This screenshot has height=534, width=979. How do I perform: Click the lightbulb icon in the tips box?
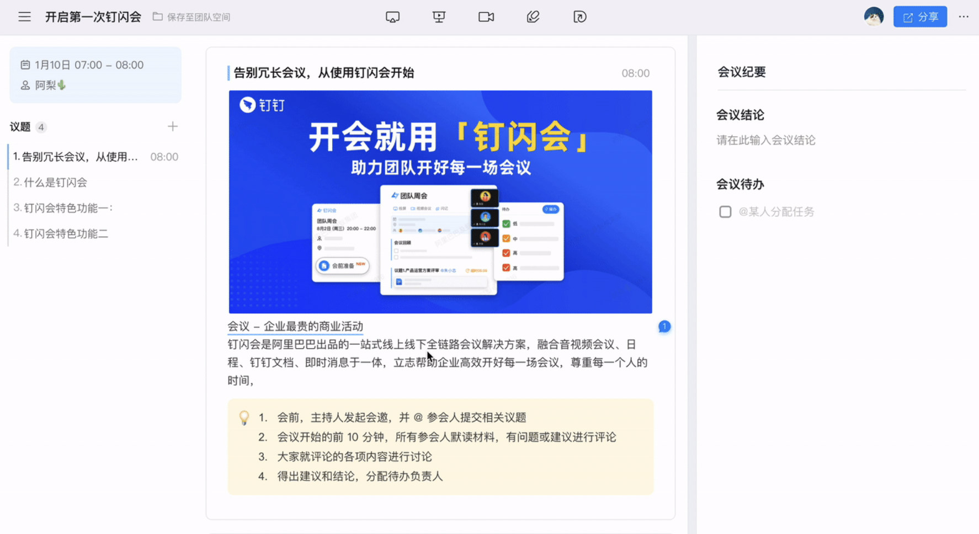244,418
